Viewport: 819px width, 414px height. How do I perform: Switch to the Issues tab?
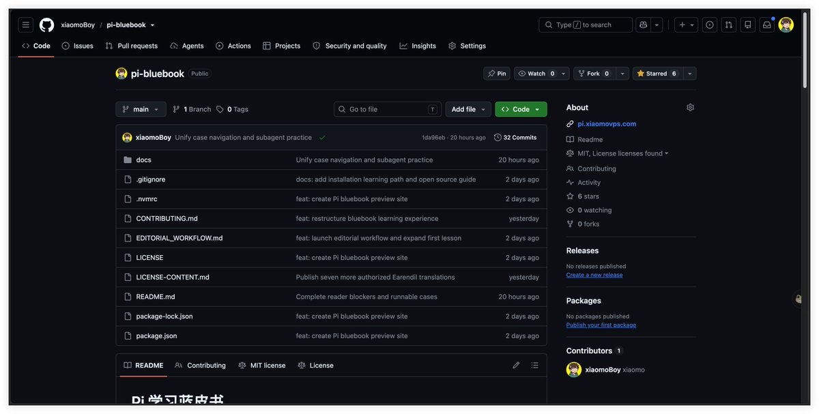click(77, 46)
